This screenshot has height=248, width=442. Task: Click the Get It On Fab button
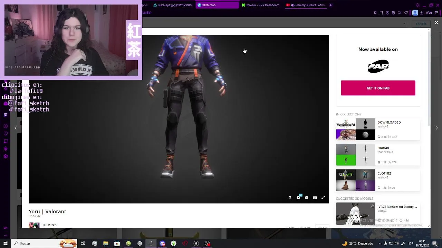(x=378, y=88)
